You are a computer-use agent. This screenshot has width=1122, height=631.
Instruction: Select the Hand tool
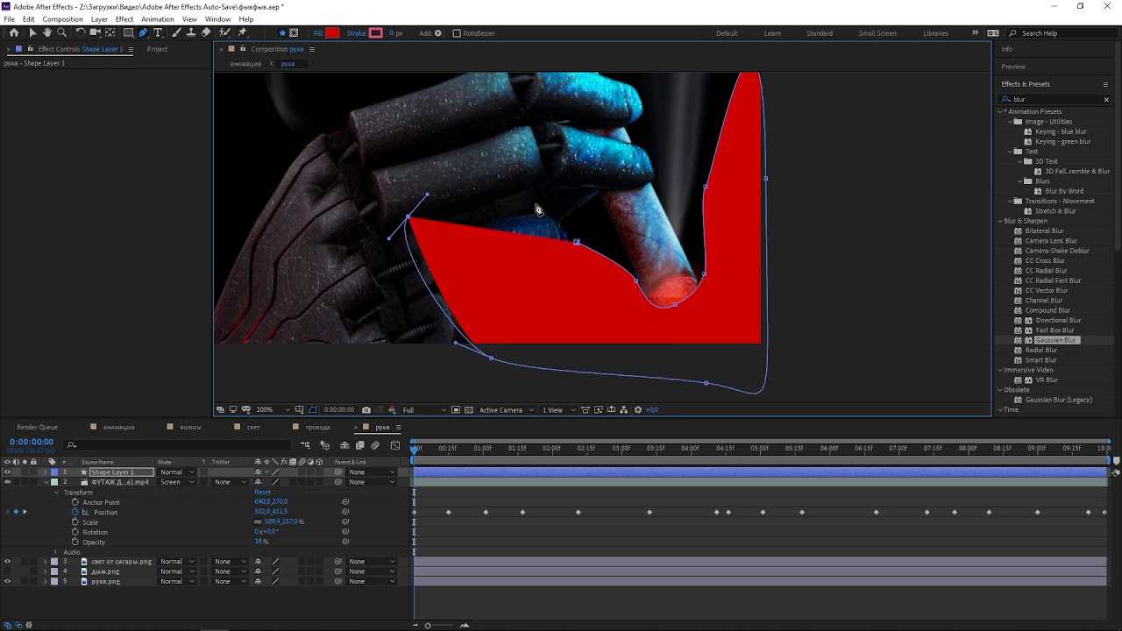coord(46,32)
